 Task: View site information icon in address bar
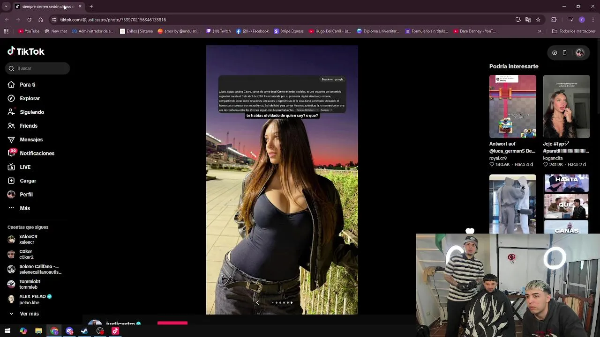[x=54, y=20]
